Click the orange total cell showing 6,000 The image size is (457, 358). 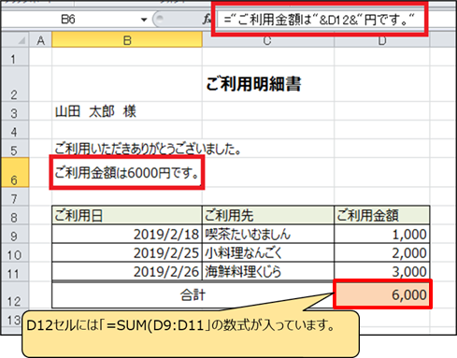point(382,294)
